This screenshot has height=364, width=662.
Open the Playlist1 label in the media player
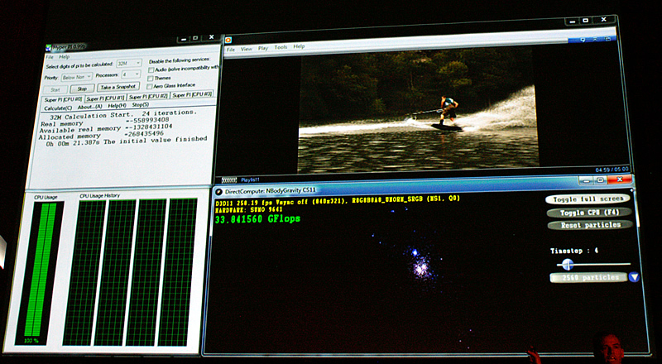(x=250, y=180)
